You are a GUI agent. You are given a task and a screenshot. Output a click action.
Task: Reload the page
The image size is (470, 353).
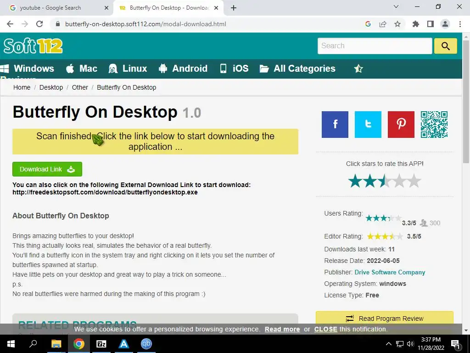tap(39, 24)
